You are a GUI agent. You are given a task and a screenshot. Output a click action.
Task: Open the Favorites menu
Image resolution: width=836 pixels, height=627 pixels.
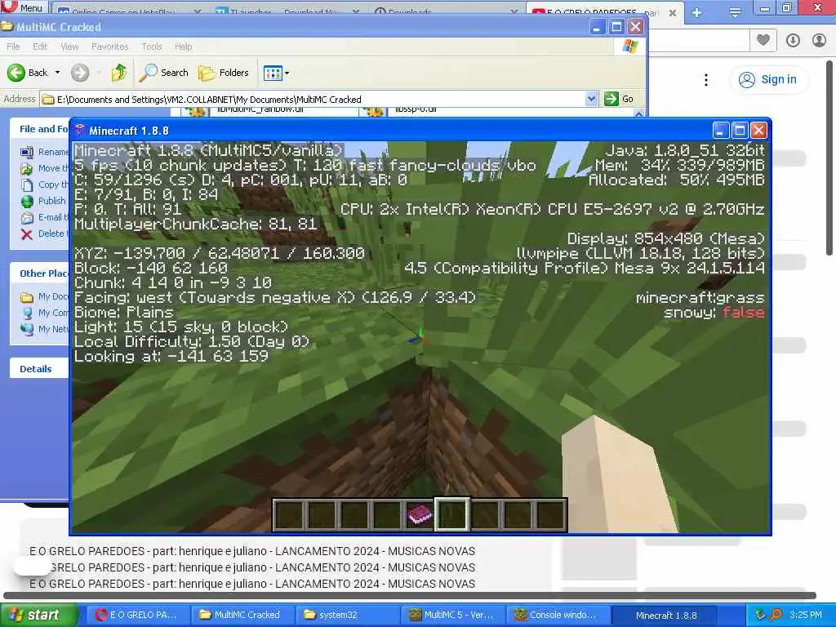tap(110, 47)
